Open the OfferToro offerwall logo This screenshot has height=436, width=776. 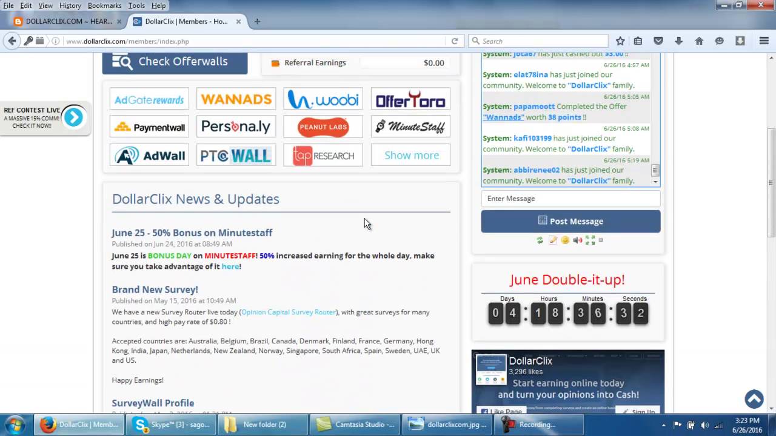click(410, 99)
